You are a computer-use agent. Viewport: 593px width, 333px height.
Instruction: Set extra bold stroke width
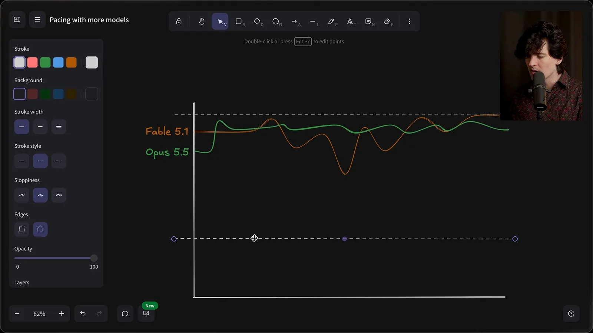59,127
